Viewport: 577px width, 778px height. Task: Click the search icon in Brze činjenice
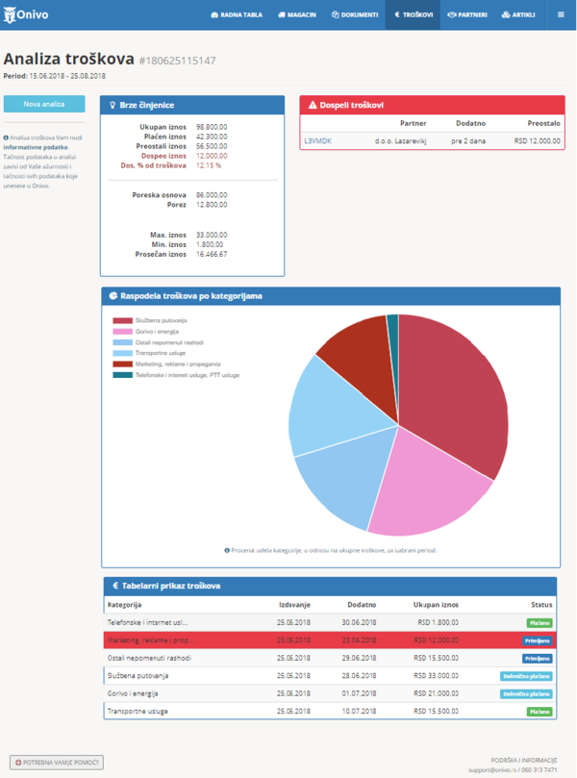tap(113, 104)
